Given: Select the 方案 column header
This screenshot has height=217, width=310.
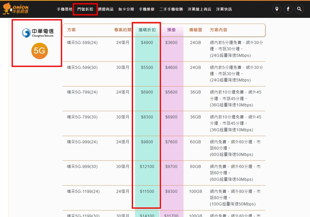Looking at the screenshot, I should click(x=71, y=30).
